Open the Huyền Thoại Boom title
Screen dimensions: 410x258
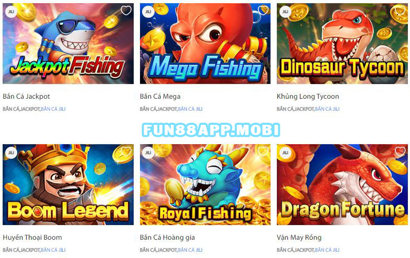[x=32, y=237]
